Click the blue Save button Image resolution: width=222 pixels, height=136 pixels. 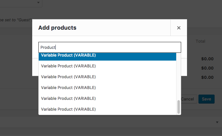(x=207, y=99)
